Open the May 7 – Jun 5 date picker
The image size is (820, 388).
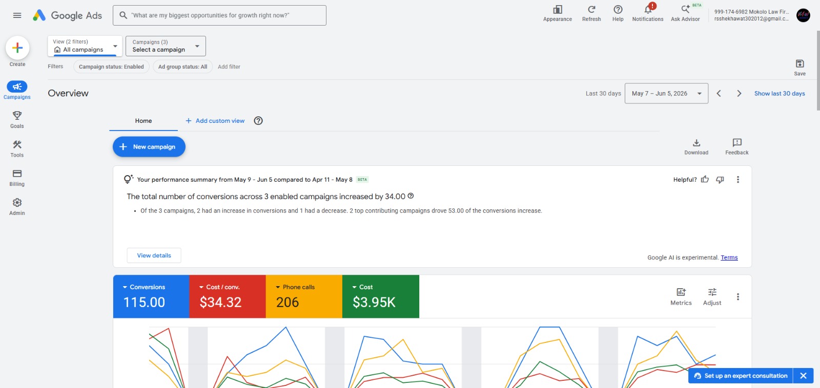[x=666, y=93]
